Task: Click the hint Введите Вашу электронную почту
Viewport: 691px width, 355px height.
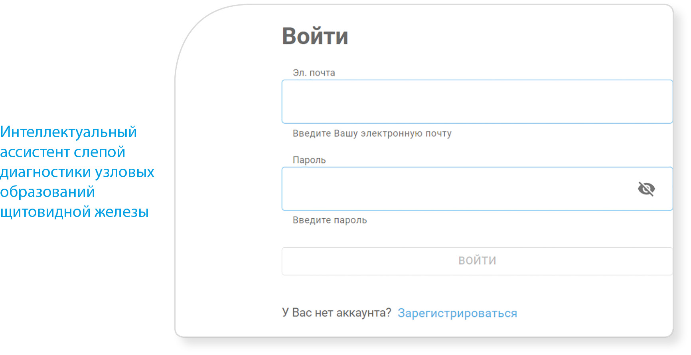Action: pyautogui.click(x=372, y=134)
